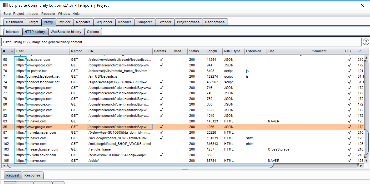Click the horizontal scrollbar thumb

tap(140, 165)
